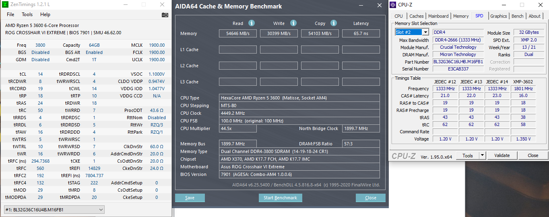Viewport: 549px width, 217px height.
Task: Click Save in the AIDA64 benchmark
Action: [x=190, y=198]
